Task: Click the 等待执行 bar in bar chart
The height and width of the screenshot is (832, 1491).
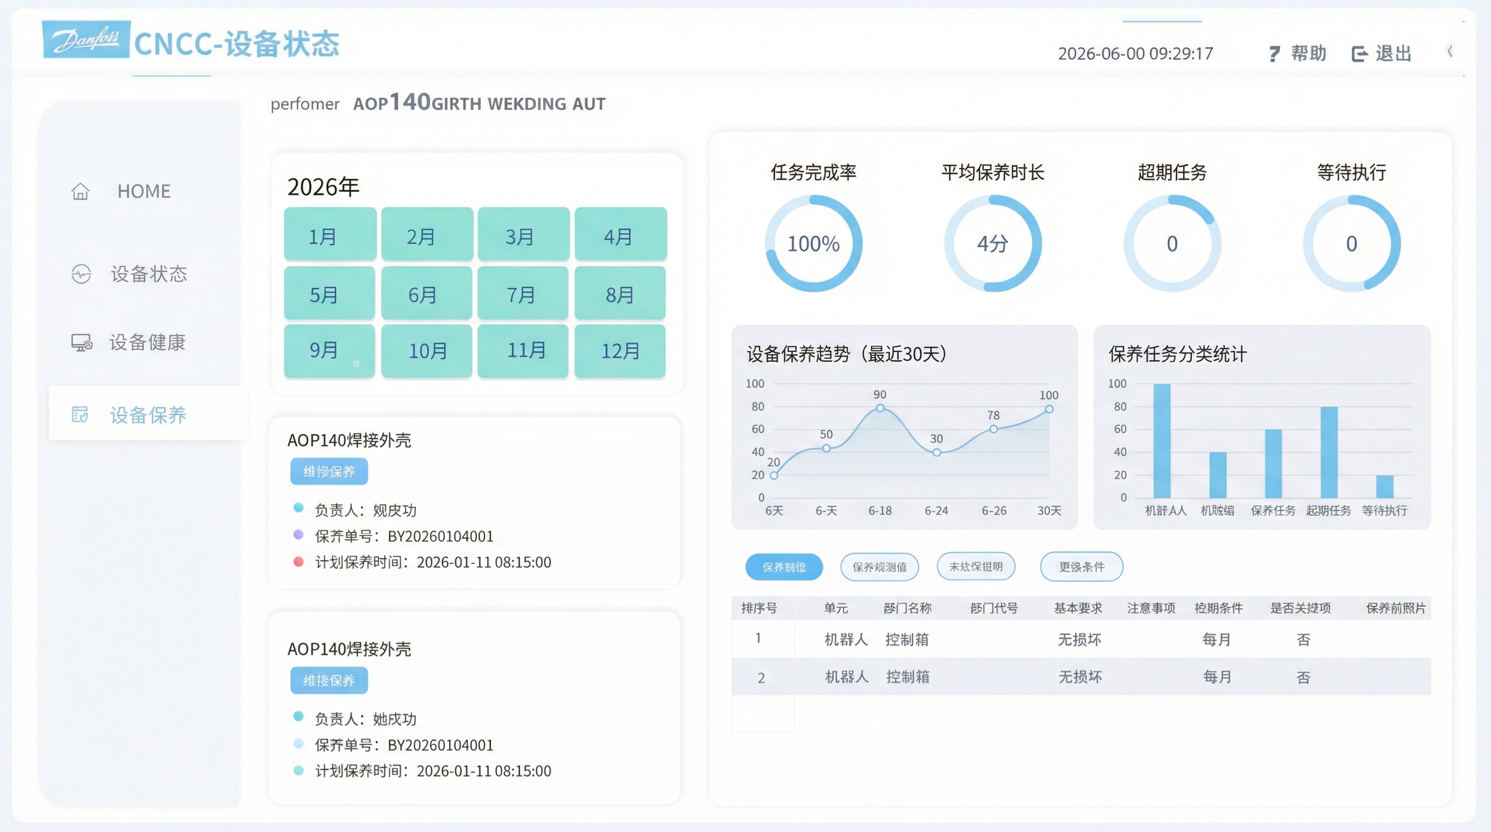Action: 1384,486
